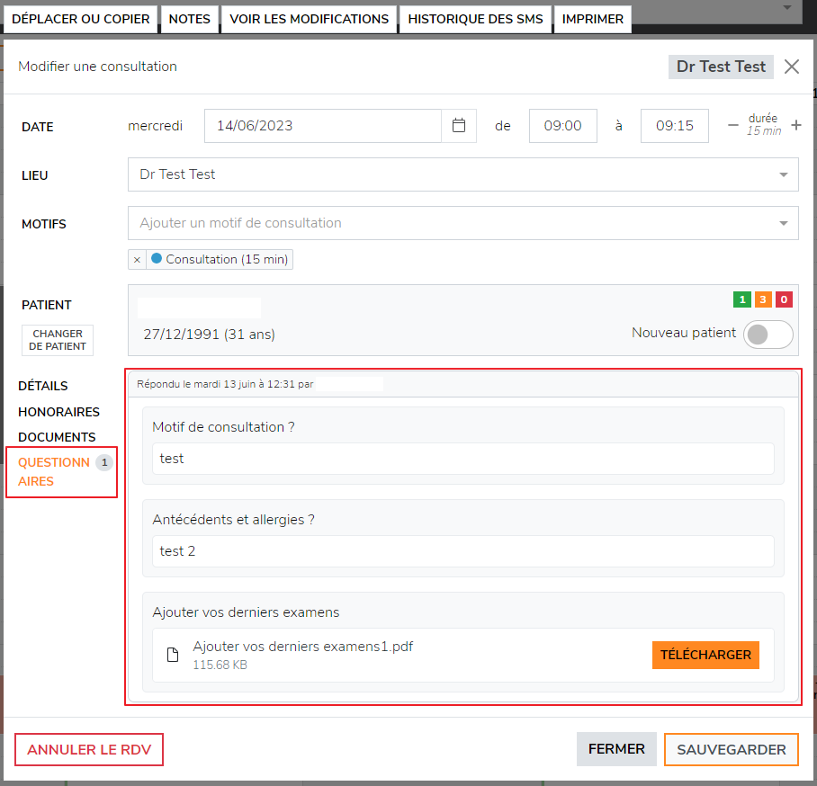Decrease duration with minus icon

732,126
